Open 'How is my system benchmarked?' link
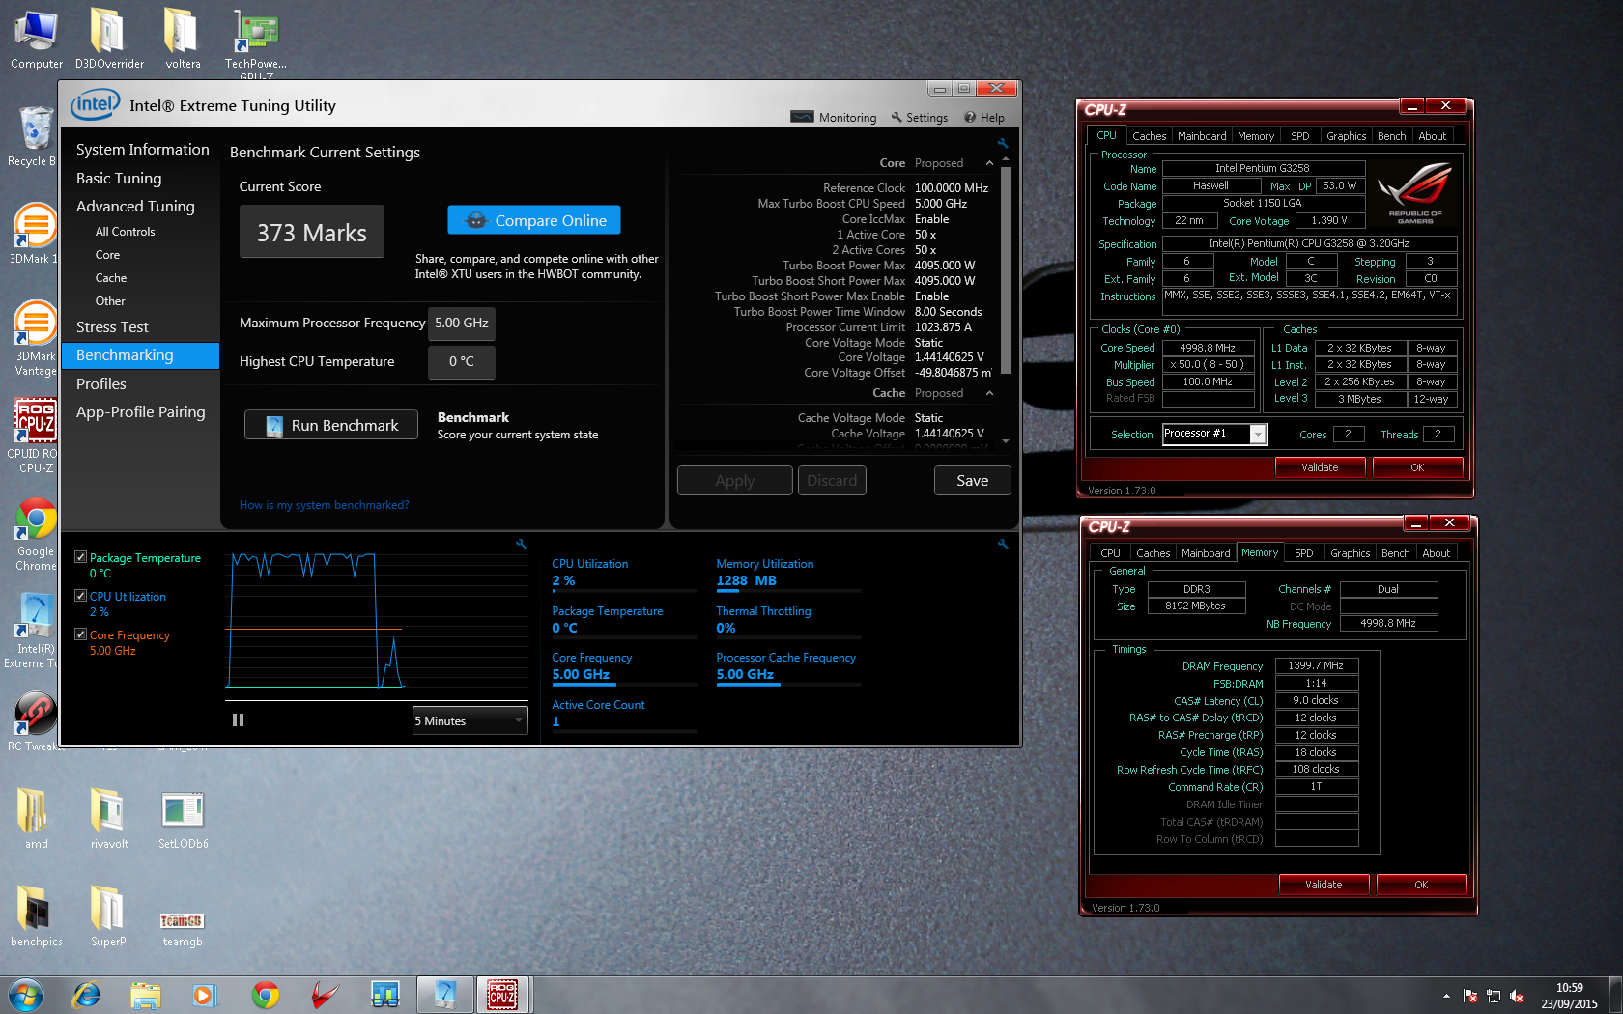The image size is (1623, 1014). pyautogui.click(x=324, y=505)
